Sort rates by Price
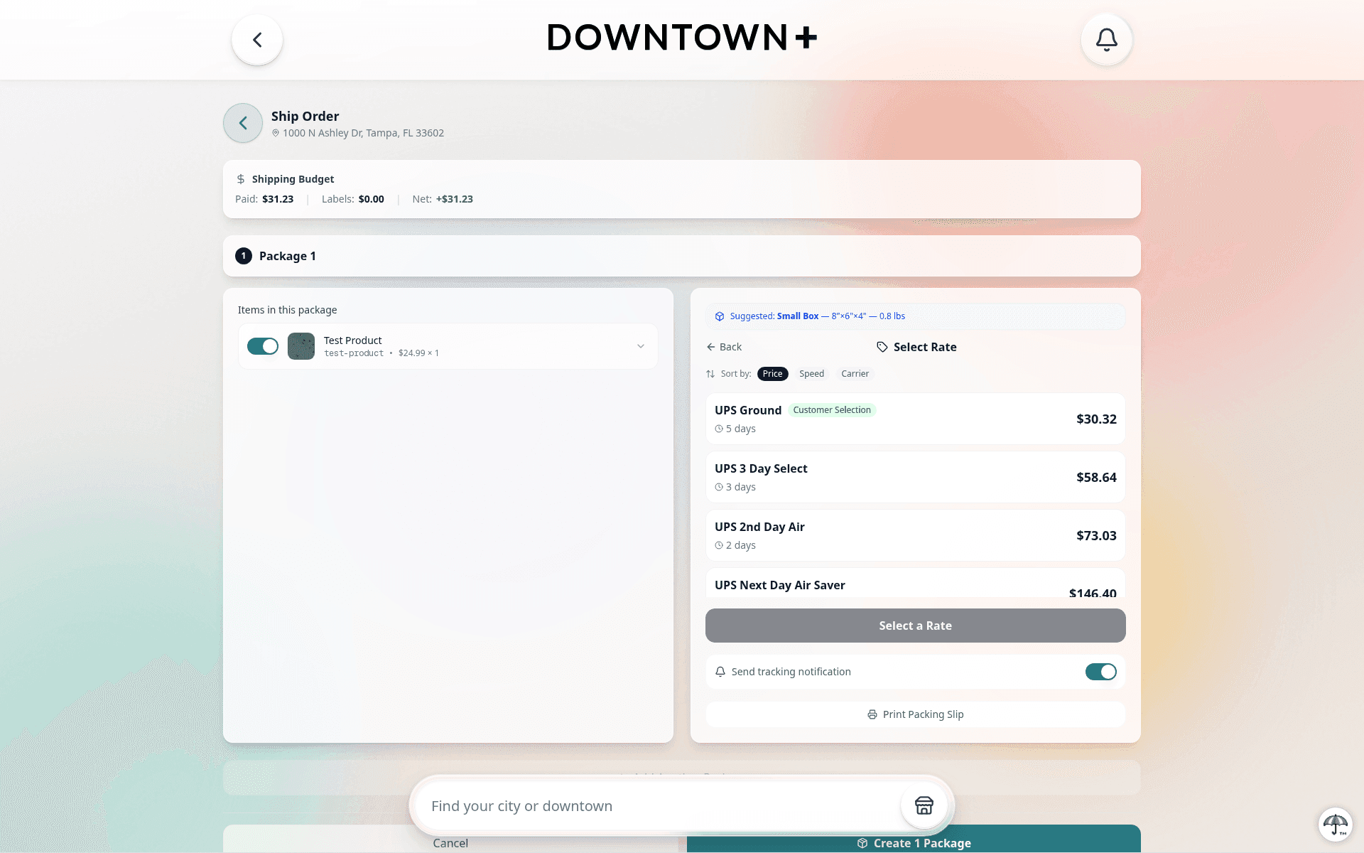This screenshot has width=1364, height=853. point(772,374)
